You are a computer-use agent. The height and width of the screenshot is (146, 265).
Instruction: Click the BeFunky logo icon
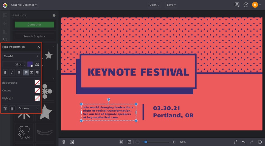tap(5, 5)
